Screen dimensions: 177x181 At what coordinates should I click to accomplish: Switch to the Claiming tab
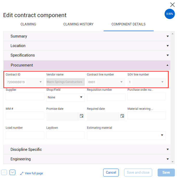(28, 24)
